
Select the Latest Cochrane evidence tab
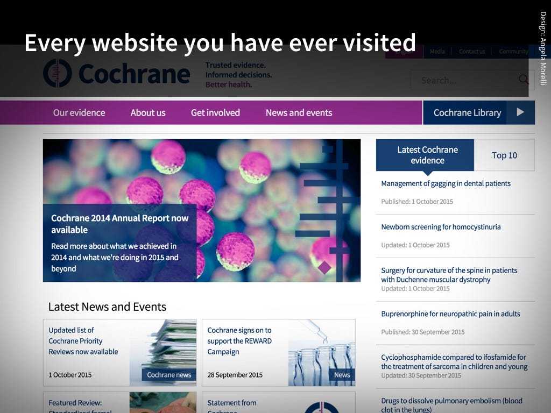(x=425, y=155)
